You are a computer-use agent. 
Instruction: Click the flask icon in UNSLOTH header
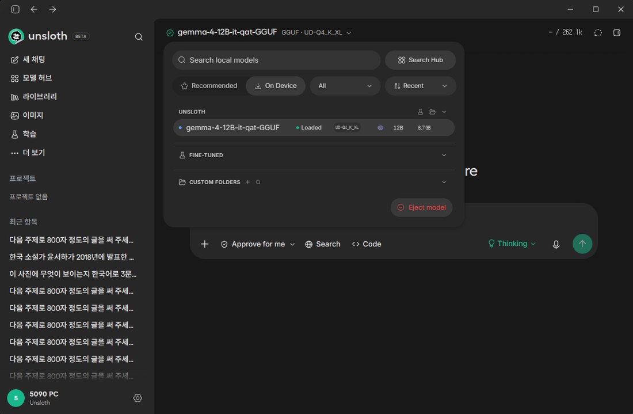click(420, 112)
